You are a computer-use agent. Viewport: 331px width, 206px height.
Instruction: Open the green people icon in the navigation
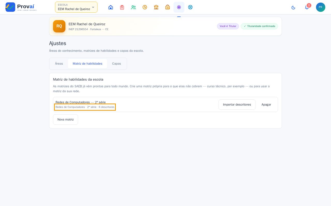[x=133, y=7]
